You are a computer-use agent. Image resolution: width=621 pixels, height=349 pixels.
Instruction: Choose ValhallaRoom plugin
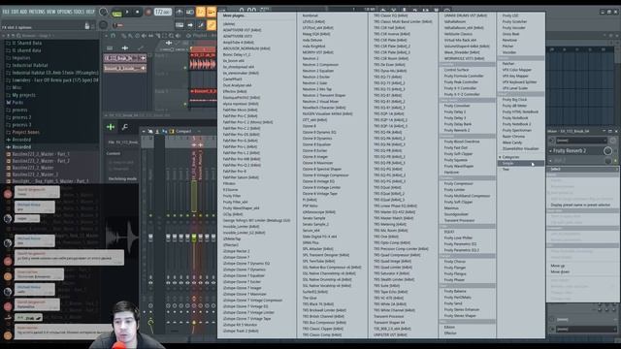[x=455, y=21]
